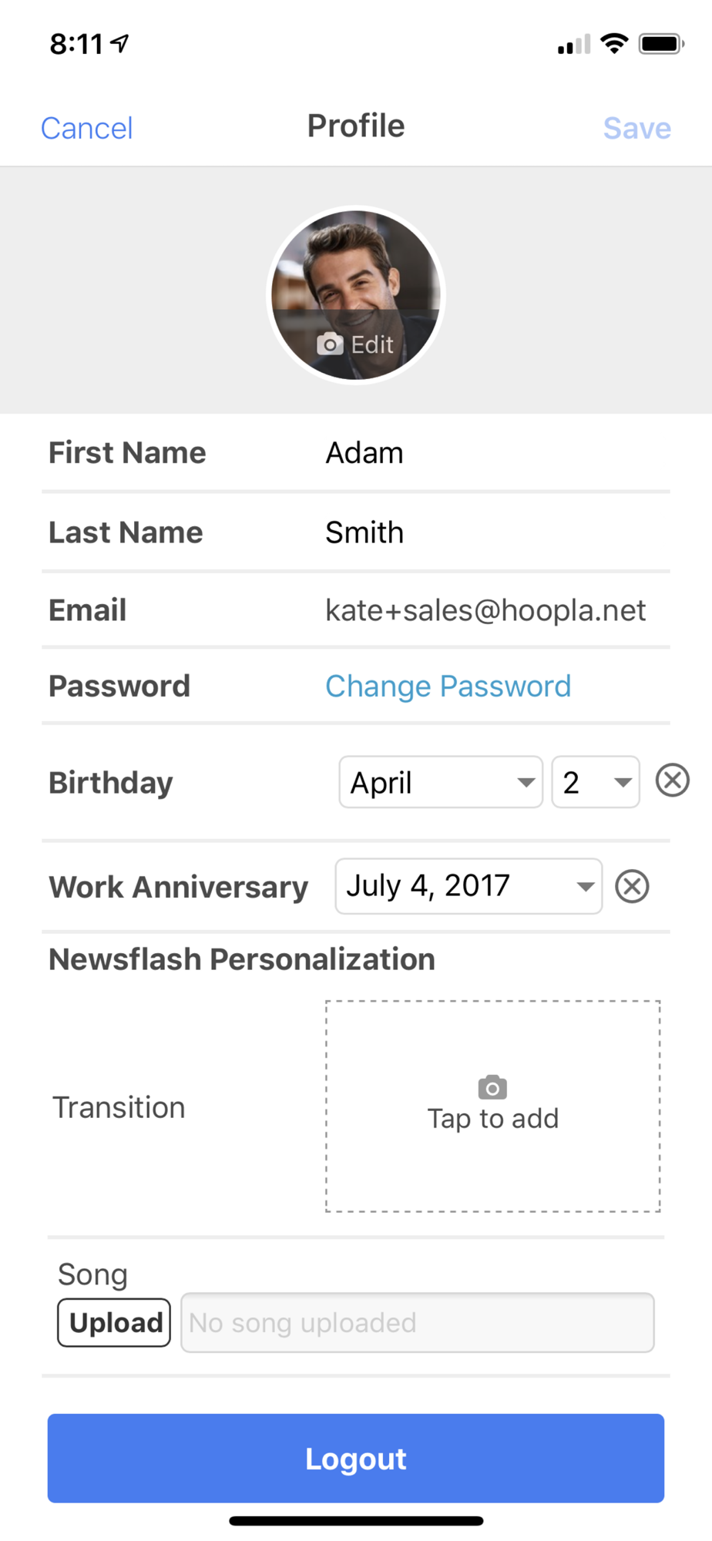712x1541 pixels.
Task: Cancel profile editing
Action: point(86,128)
